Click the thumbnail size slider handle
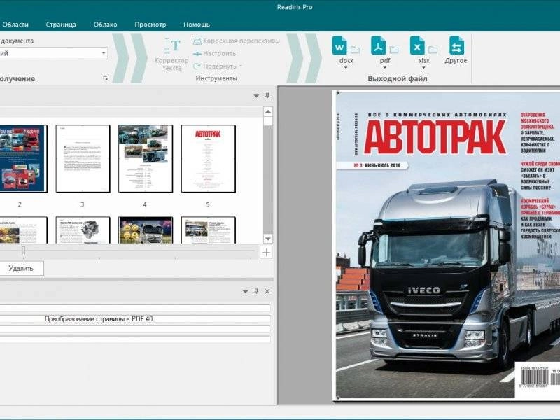Viewport: 560px width, 420px height. click(23, 251)
